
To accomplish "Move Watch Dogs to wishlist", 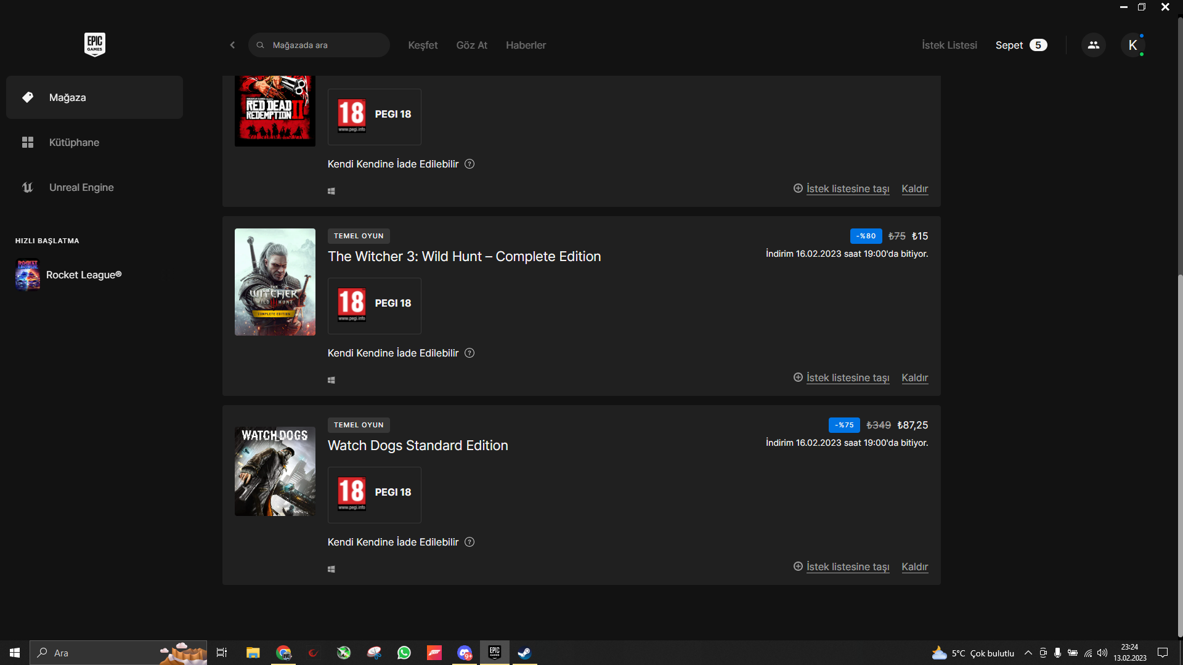I will pyautogui.click(x=841, y=566).
